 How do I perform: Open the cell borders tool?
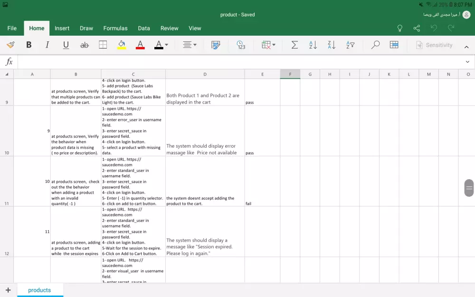click(103, 45)
